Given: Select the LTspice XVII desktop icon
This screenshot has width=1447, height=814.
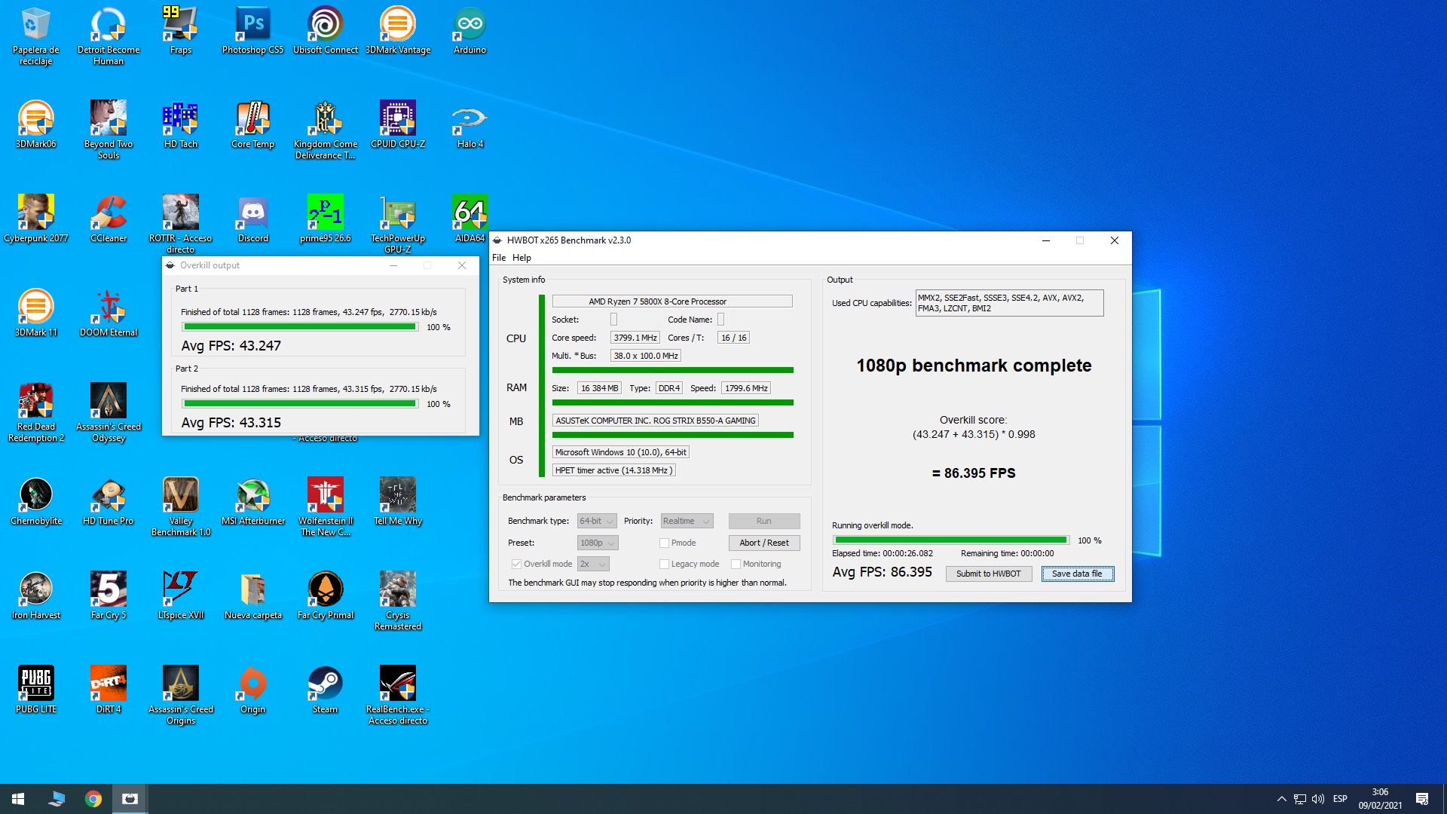Looking at the screenshot, I should [181, 596].
